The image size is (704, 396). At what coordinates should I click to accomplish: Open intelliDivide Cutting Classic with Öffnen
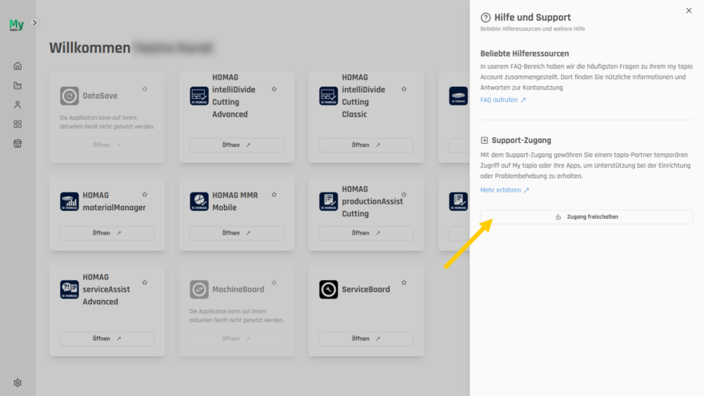(x=366, y=145)
